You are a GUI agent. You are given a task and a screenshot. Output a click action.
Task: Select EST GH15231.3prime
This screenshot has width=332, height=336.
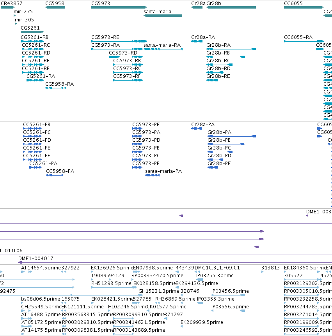point(159,291)
